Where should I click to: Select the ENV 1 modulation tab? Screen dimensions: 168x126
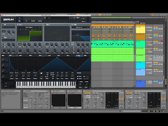[10, 56]
